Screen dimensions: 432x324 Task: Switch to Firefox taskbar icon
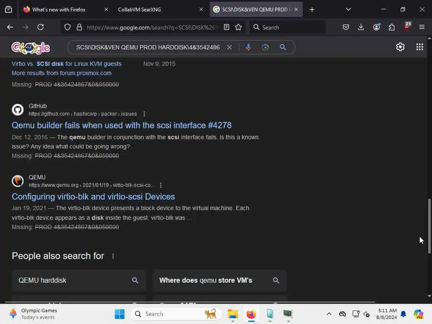(251, 314)
